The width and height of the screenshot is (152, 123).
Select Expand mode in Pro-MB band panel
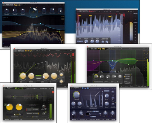(x=101, y=82)
